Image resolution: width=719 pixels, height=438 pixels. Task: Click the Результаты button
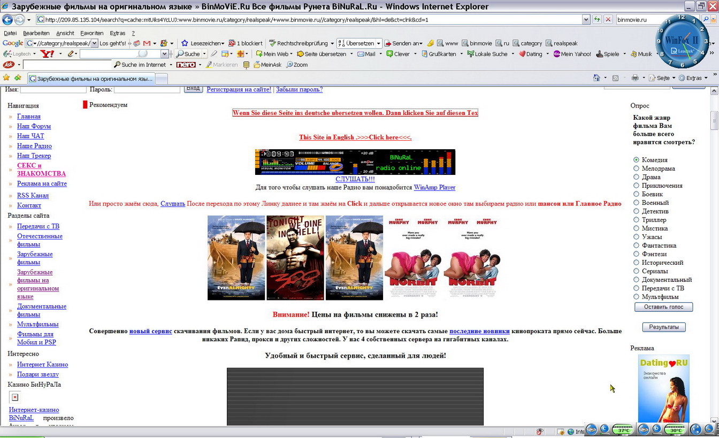click(x=664, y=327)
